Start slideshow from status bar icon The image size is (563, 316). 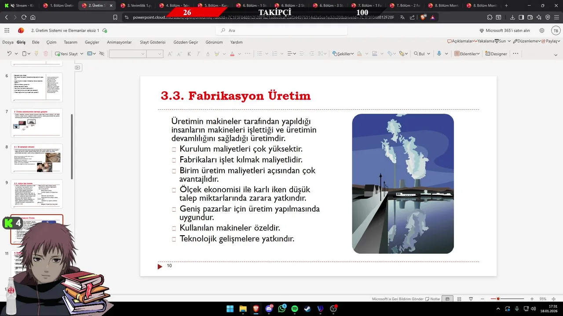[x=471, y=299]
